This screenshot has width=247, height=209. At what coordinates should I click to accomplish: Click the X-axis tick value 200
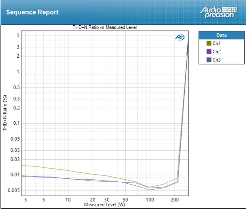(x=175, y=200)
